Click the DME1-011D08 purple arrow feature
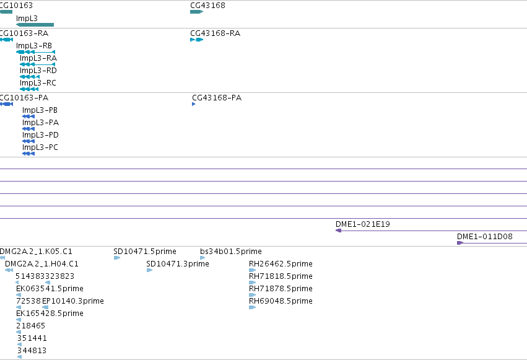 [492, 243]
